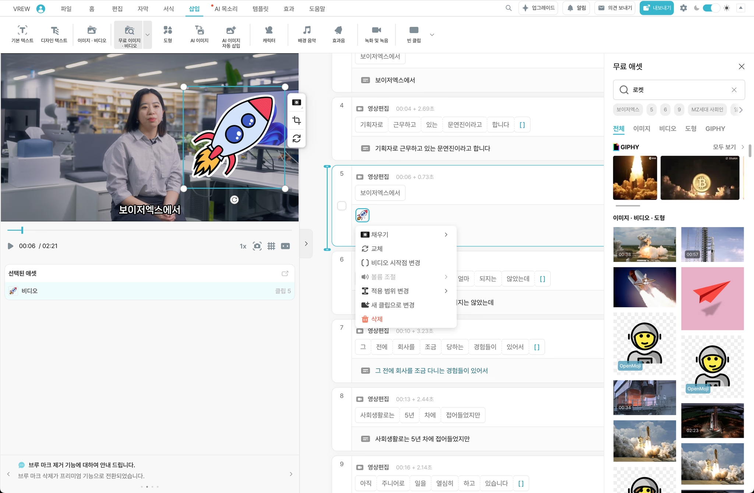The width and height of the screenshot is (754, 493).
Task: Select 삭제 in the context menu
Action: (377, 319)
